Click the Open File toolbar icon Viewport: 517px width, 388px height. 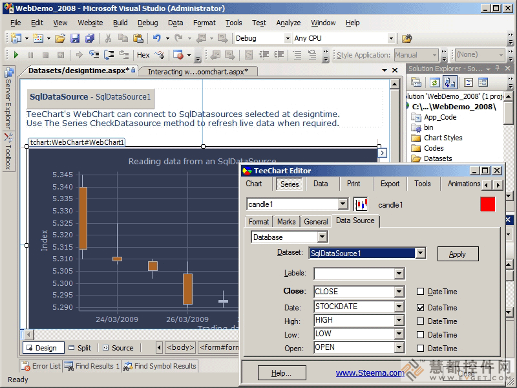point(60,39)
